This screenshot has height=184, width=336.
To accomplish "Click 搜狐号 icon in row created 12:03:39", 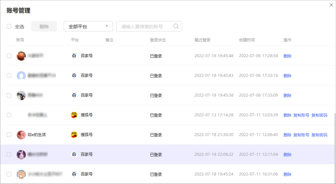I will (74, 115).
